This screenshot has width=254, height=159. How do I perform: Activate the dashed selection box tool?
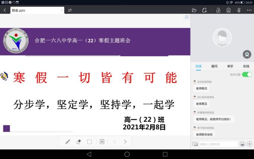89,142
